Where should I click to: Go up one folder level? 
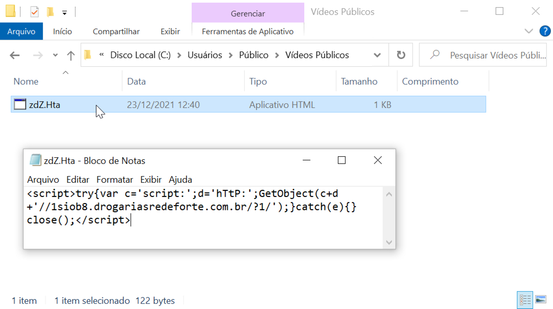70,55
